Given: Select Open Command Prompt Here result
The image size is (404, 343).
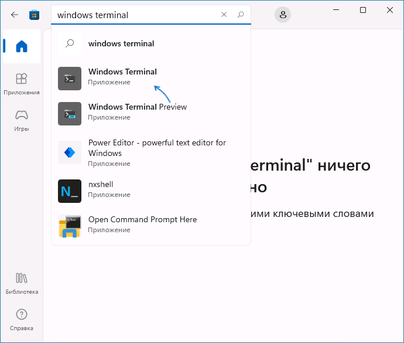Looking at the screenshot, I should click(x=151, y=226).
